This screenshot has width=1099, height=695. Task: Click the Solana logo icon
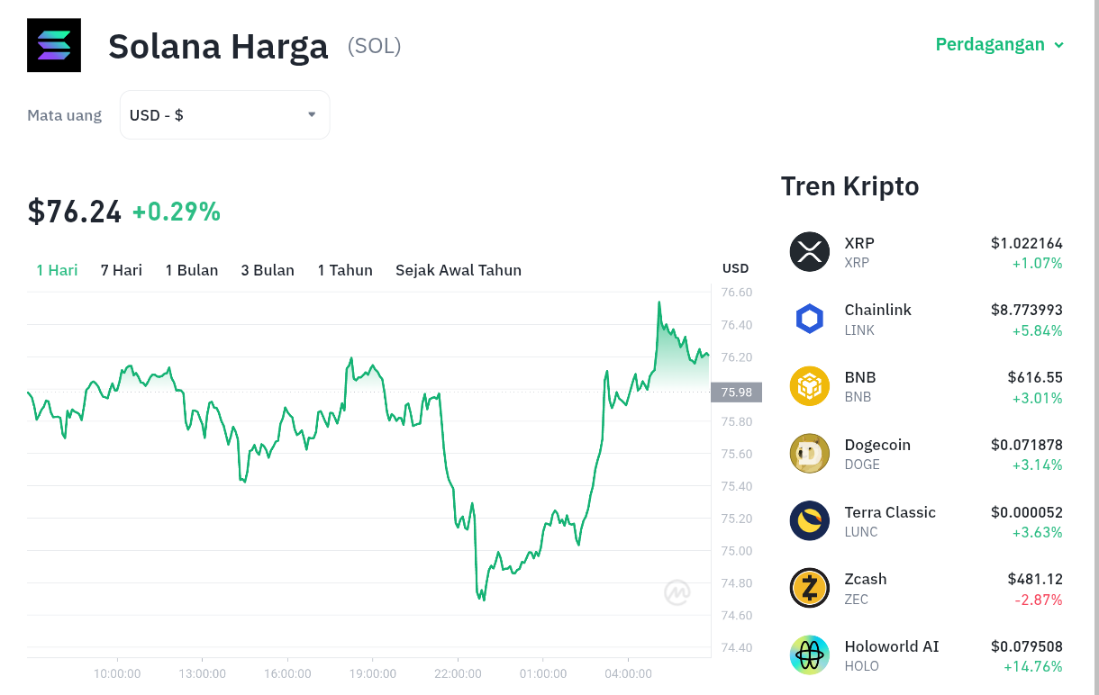54,45
